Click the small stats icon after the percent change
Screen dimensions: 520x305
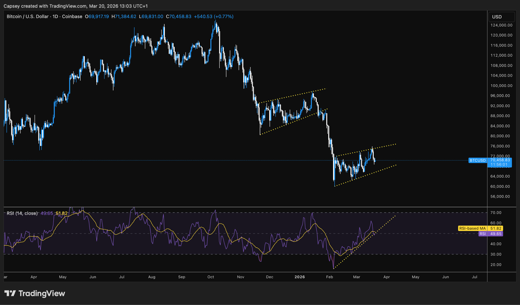click(238, 16)
